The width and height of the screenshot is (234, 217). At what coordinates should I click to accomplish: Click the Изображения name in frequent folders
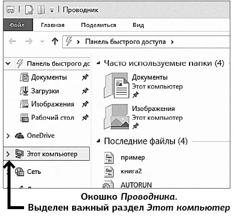(153, 109)
